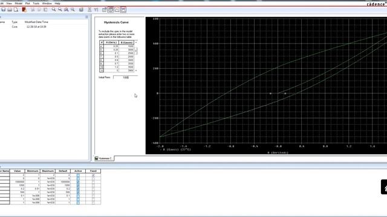387x217 pixels.
Task: Click the Zoom Area magnifier icon
Action: tap(67, 10)
